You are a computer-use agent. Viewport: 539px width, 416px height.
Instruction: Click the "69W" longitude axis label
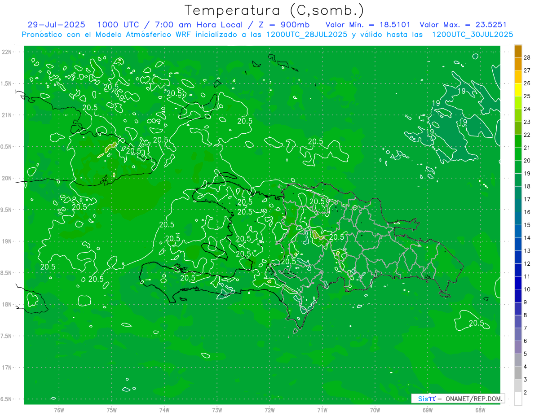pos(428,409)
